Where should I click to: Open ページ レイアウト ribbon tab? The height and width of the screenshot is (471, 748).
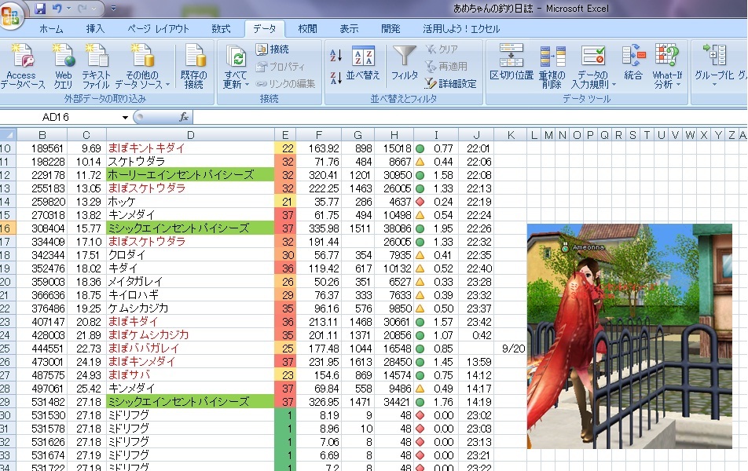(159, 28)
